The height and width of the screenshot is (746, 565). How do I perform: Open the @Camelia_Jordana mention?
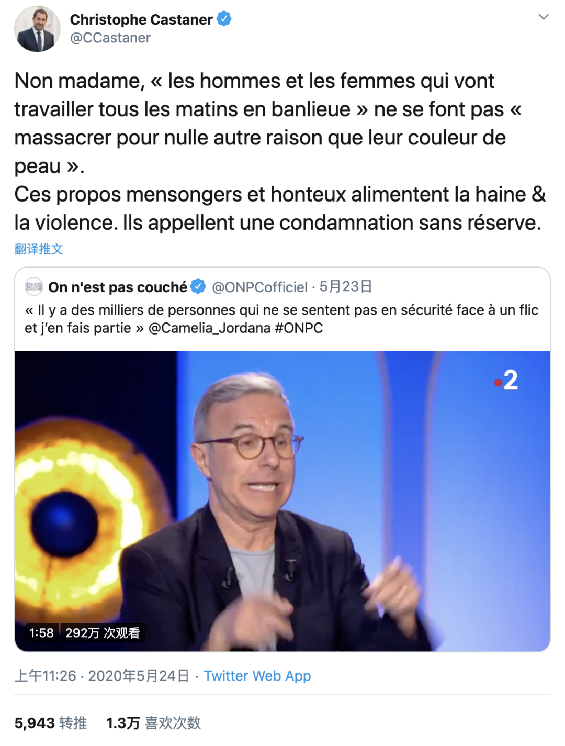point(209,328)
